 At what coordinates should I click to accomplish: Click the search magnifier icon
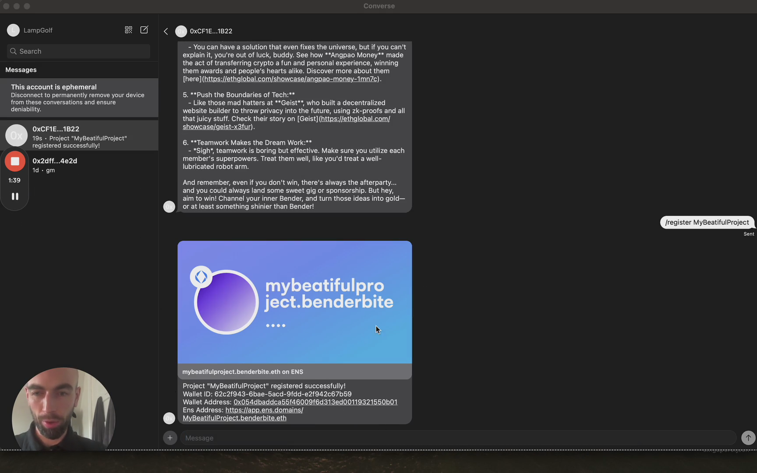[13, 51]
